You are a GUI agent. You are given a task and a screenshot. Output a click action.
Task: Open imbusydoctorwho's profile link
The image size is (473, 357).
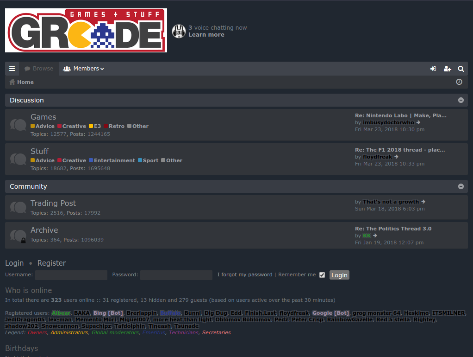(x=389, y=122)
